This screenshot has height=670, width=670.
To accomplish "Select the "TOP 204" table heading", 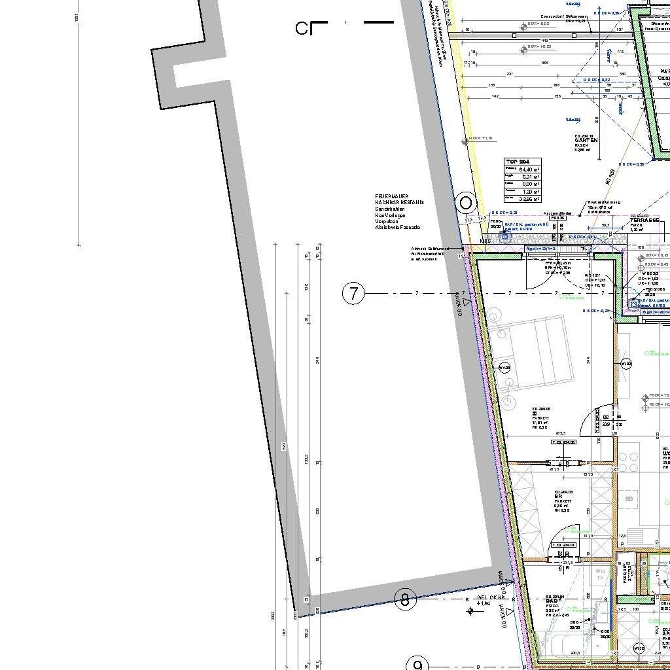I will [x=518, y=162].
